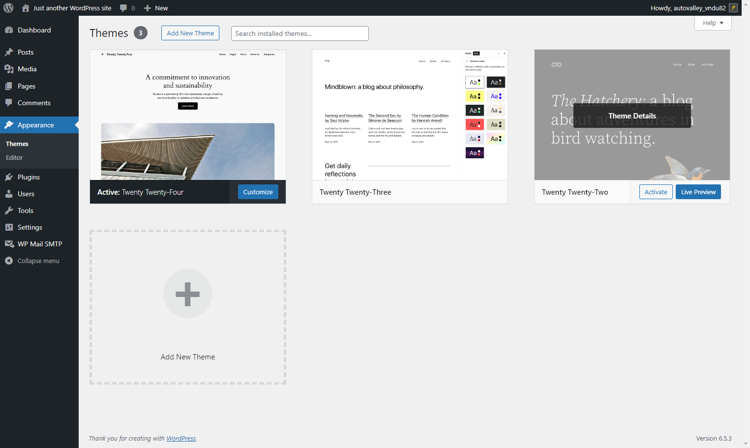Follow the WordPress link in footer
Viewport: 750px width, 448px height.
(x=181, y=438)
